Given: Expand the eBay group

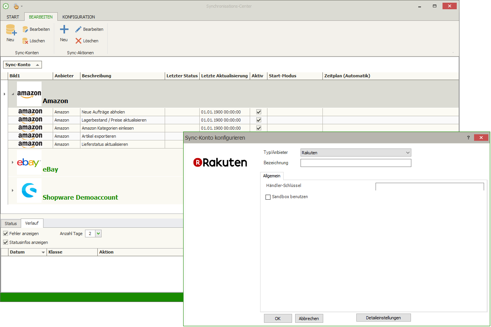Looking at the screenshot, I should click(x=13, y=162).
